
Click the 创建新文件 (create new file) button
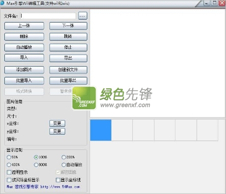[68, 70]
